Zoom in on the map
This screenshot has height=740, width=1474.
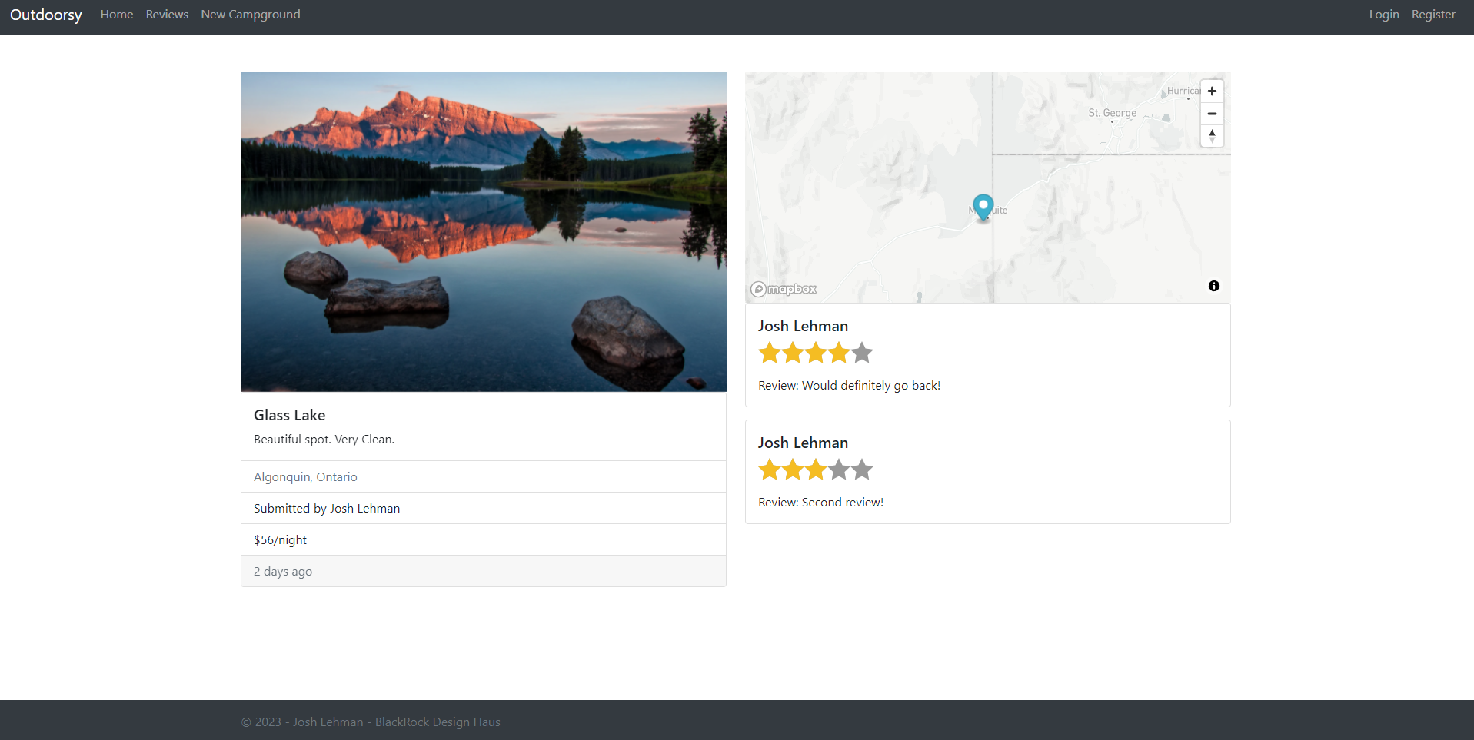pos(1212,91)
